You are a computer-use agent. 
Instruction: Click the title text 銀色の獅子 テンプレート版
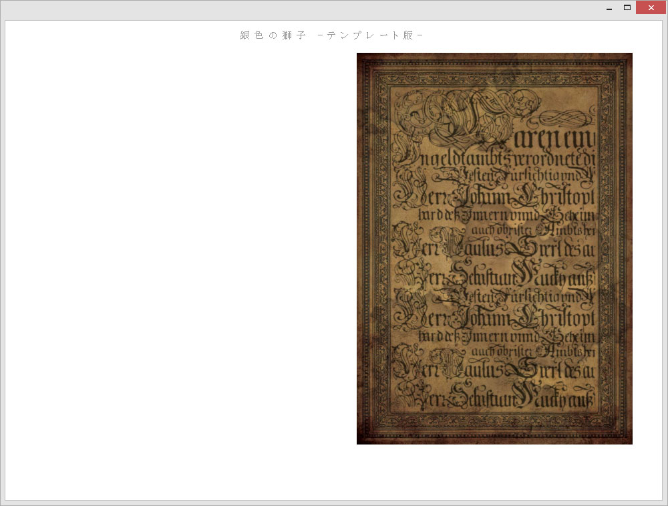coord(331,35)
